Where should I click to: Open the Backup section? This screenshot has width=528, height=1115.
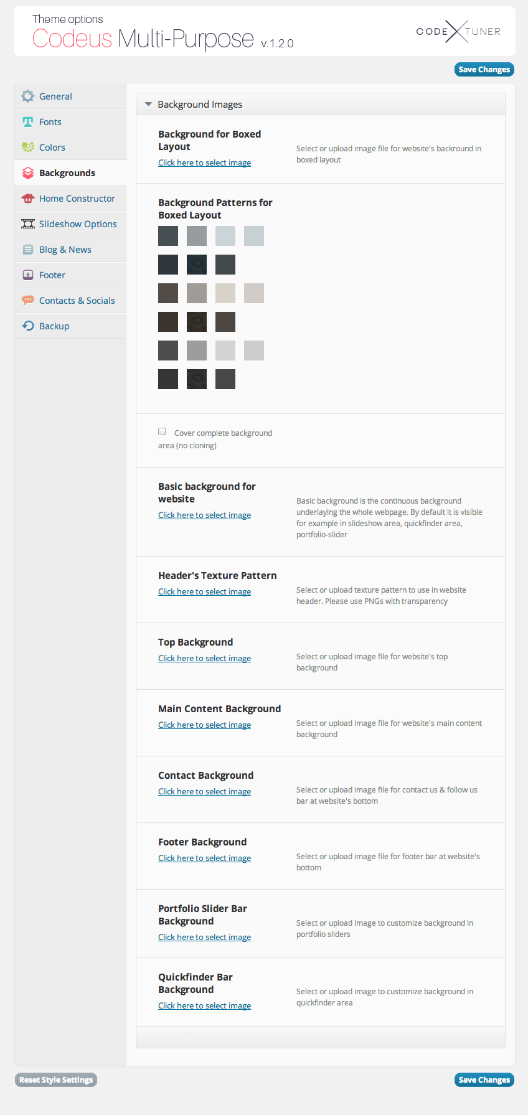[x=70, y=326]
